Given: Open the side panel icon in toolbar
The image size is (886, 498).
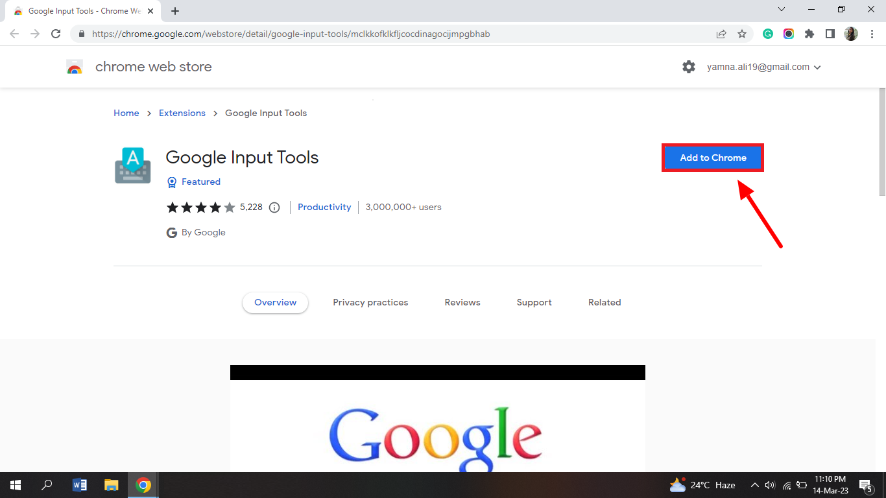Looking at the screenshot, I should click(x=830, y=34).
